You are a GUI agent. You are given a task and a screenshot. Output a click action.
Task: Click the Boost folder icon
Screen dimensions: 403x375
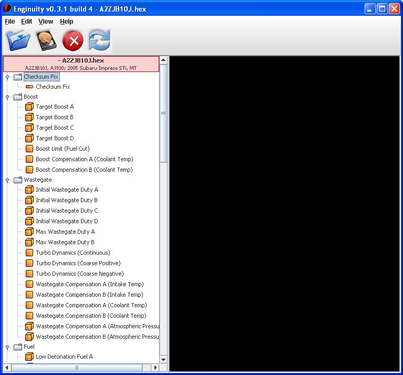click(x=18, y=97)
